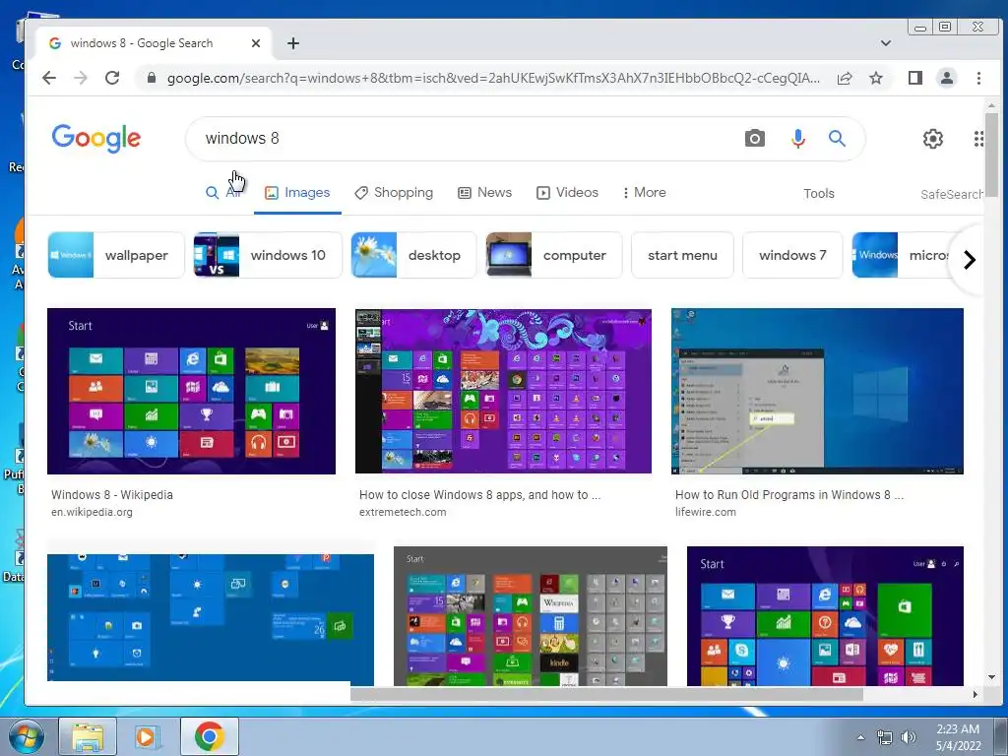Open the Windows Start orb
1008x756 pixels.
[27, 736]
